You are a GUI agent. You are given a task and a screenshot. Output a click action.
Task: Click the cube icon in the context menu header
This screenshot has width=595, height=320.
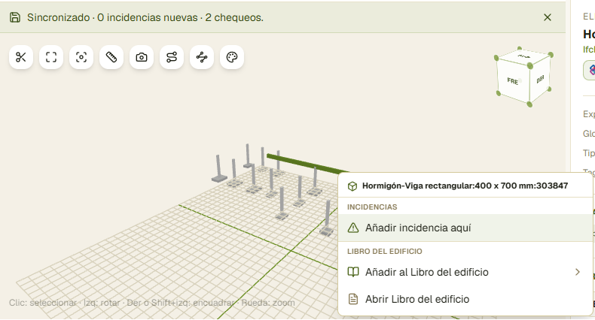click(x=352, y=186)
